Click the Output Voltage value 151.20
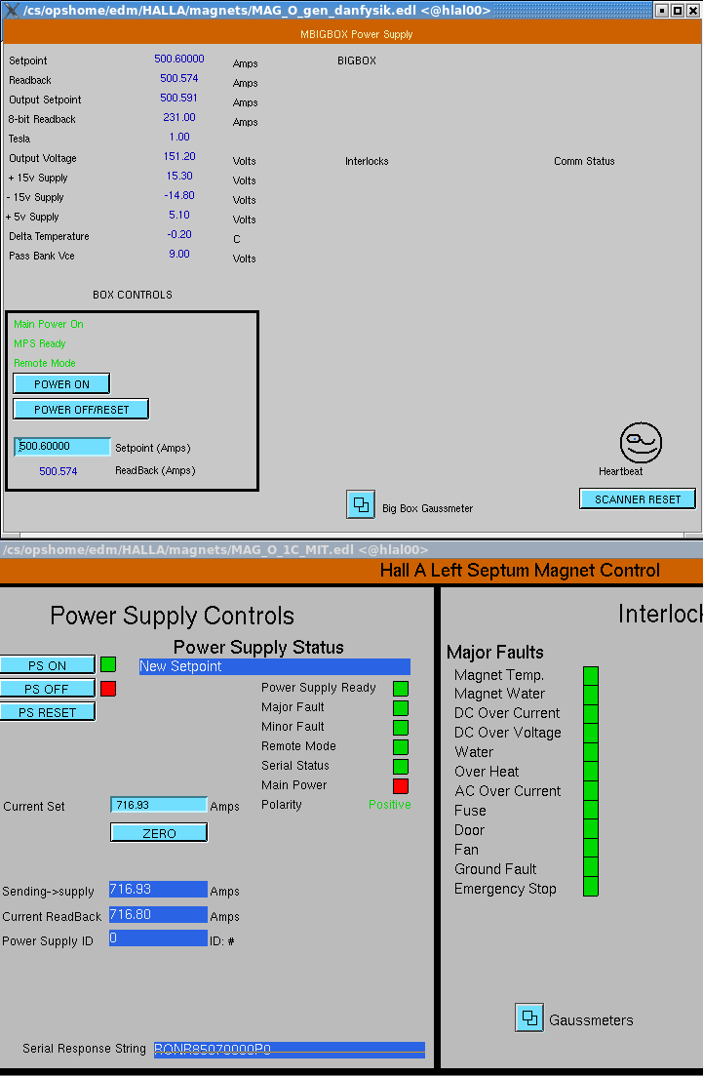The height and width of the screenshot is (1077, 703). [x=179, y=157]
